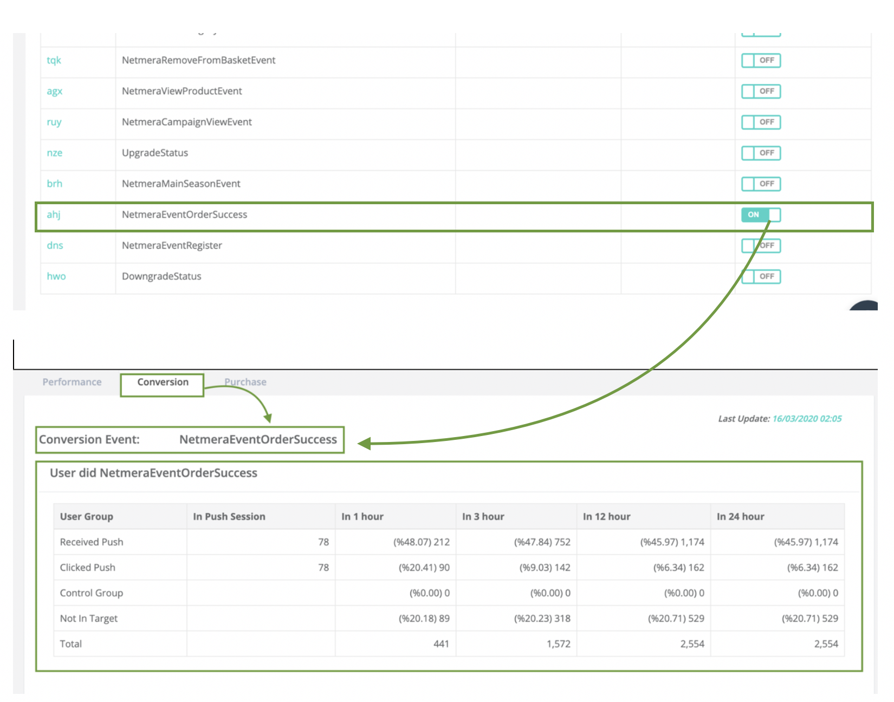Open event code nze link
Image resolution: width=894 pixels, height=702 pixels.
(x=54, y=153)
